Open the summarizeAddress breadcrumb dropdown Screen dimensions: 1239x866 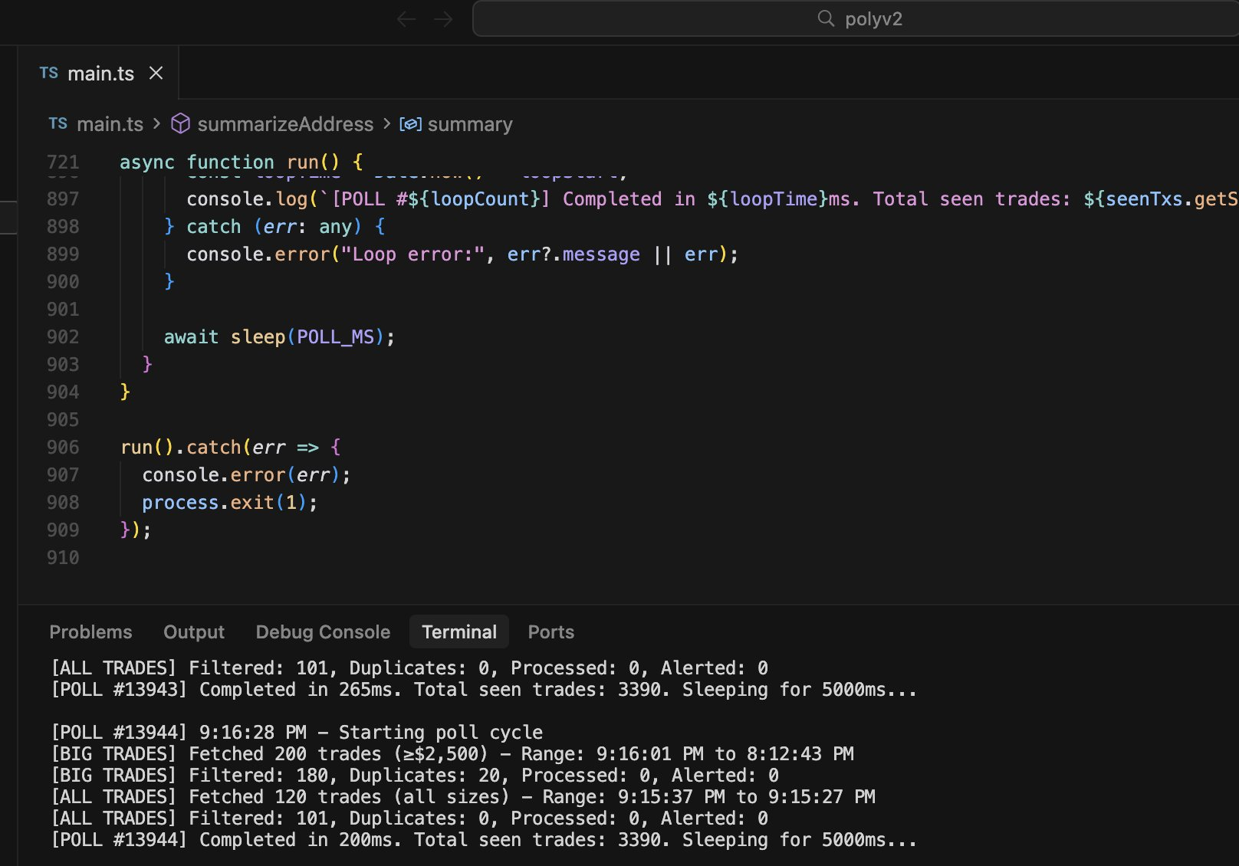pyautogui.click(x=285, y=124)
